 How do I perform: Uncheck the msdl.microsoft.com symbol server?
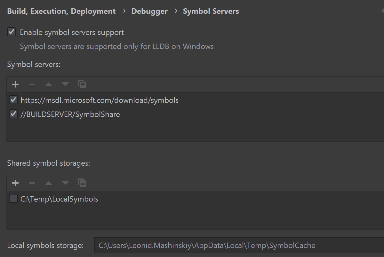(x=13, y=100)
